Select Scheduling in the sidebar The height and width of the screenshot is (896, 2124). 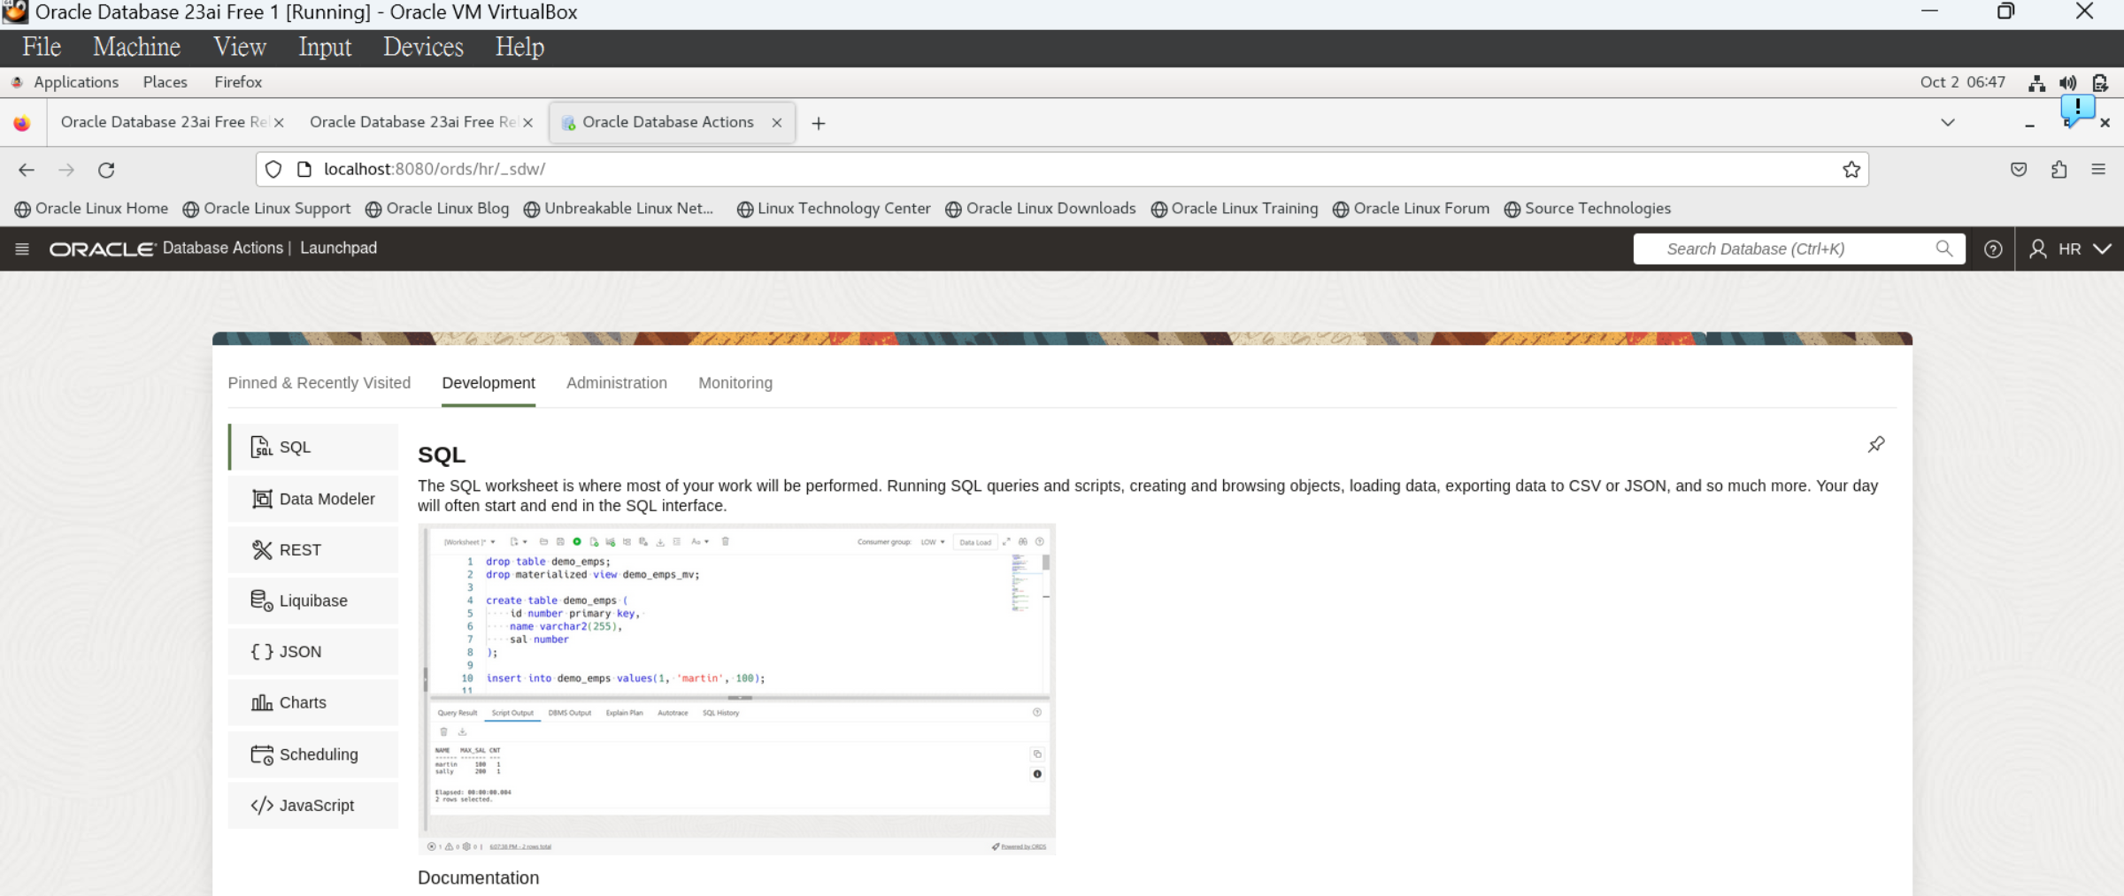pyautogui.click(x=313, y=754)
